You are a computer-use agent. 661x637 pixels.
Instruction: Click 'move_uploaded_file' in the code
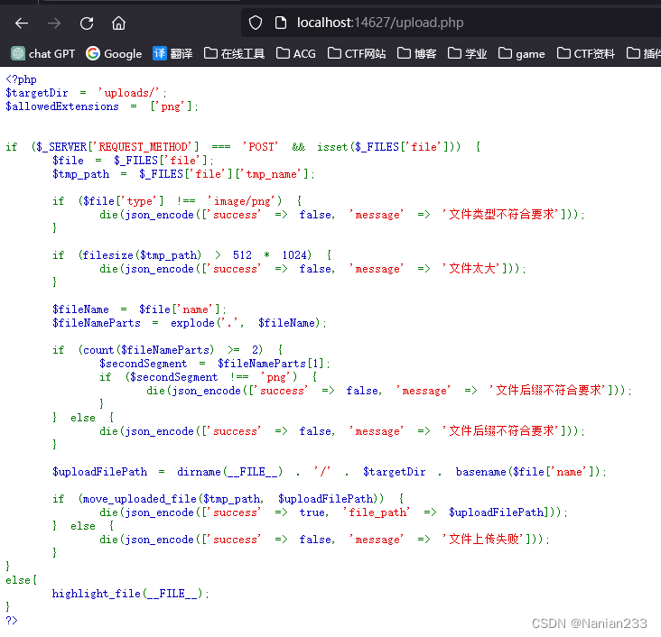[140, 499]
